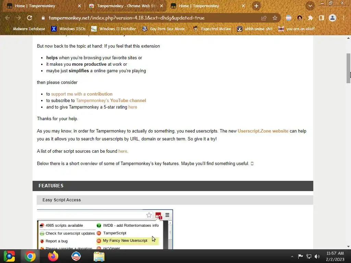351x263 pixels.
Task: Open Malware Database bookmark
Action: tap(25, 29)
